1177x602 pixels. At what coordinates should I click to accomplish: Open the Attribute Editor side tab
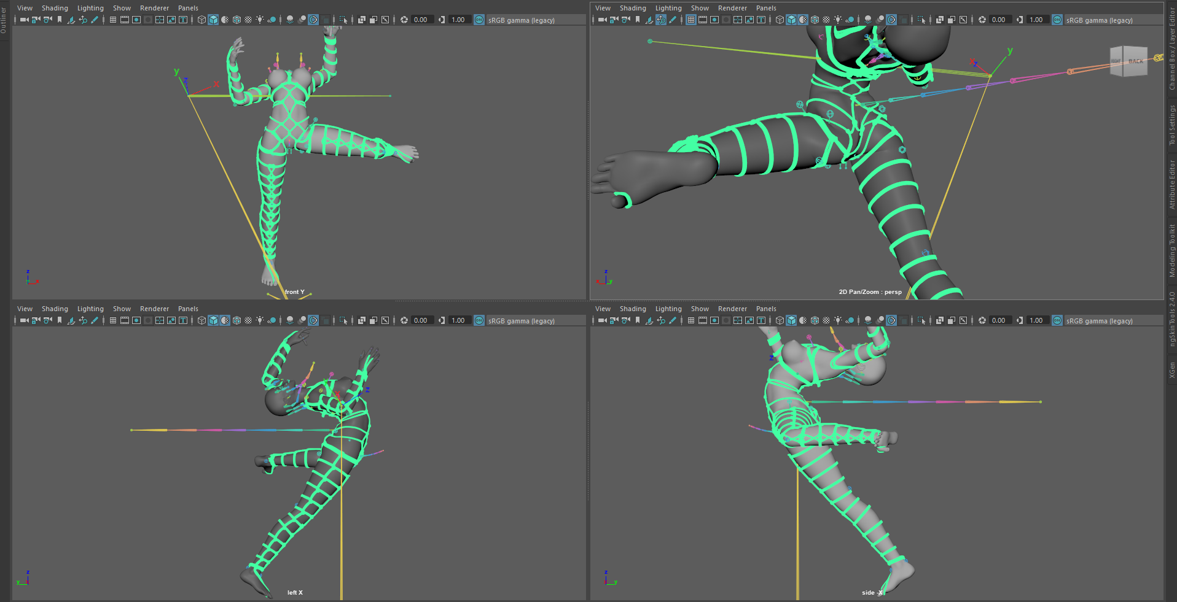tap(1171, 184)
